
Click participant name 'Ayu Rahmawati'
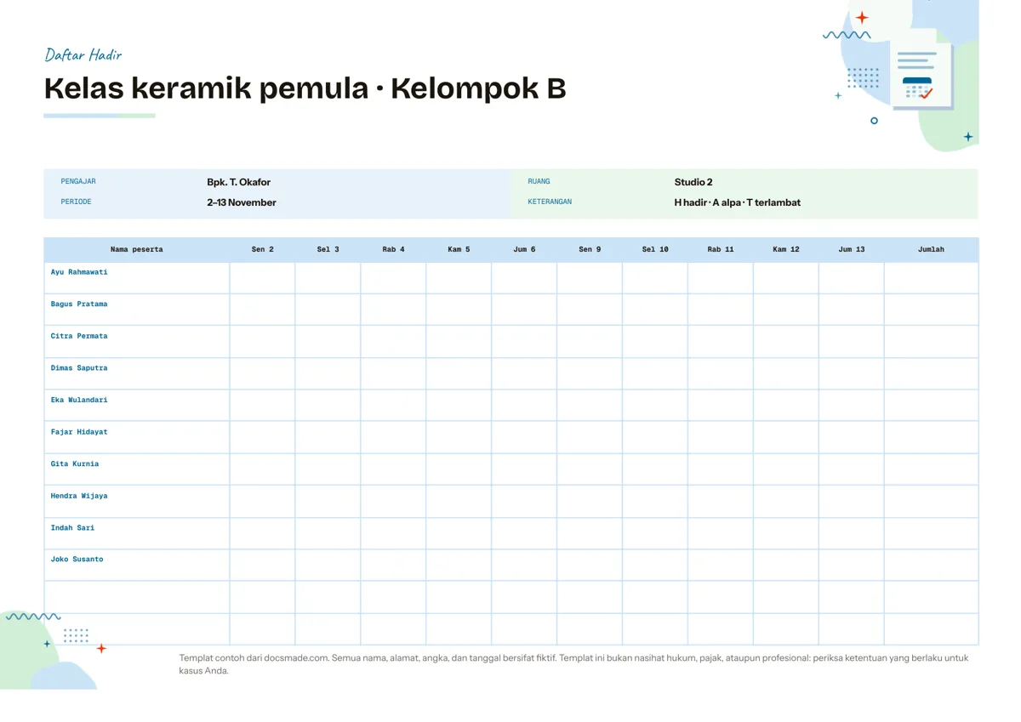point(79,272)
